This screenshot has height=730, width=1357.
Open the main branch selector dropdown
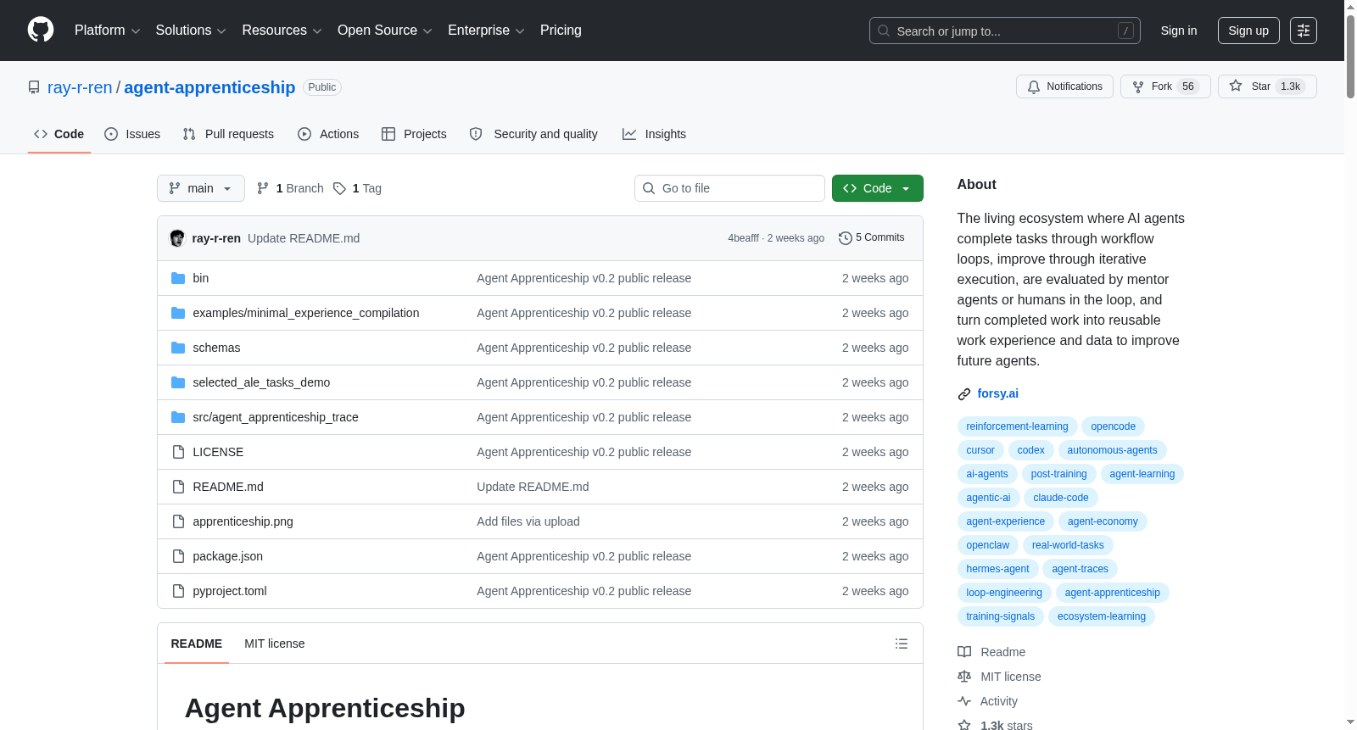coord(201,188)
